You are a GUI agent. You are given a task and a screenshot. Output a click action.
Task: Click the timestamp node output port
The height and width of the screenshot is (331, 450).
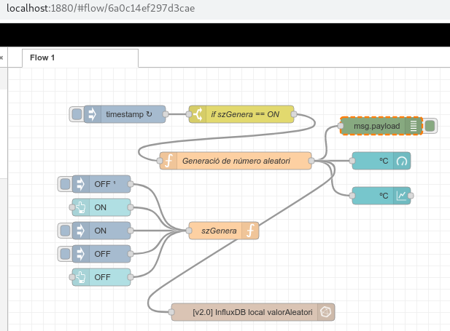coord(166,114)
